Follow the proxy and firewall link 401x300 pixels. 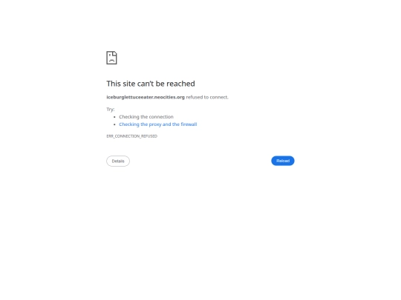(x=157, y=124)
